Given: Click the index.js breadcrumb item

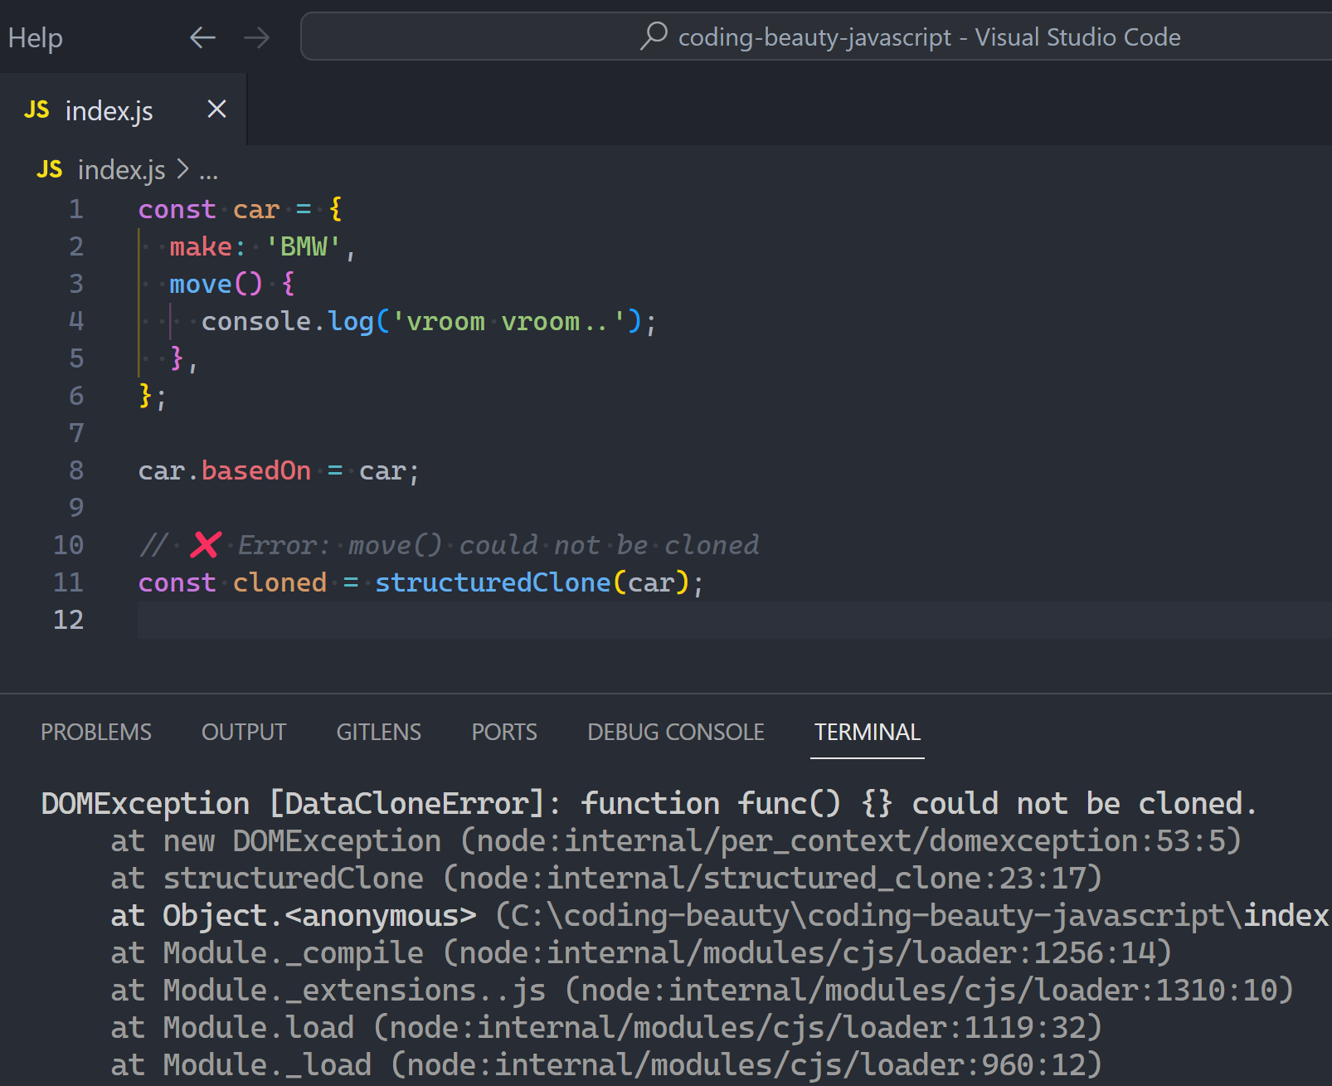Looking at the screenshot, I should point(121,170).
